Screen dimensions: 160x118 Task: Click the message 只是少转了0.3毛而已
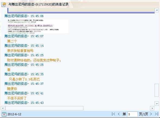[24, 79]
